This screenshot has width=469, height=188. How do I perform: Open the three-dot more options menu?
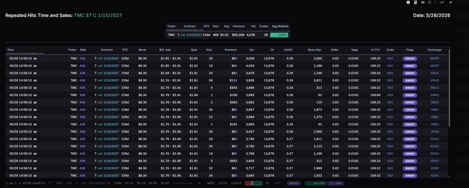click(x=435, y=2)
